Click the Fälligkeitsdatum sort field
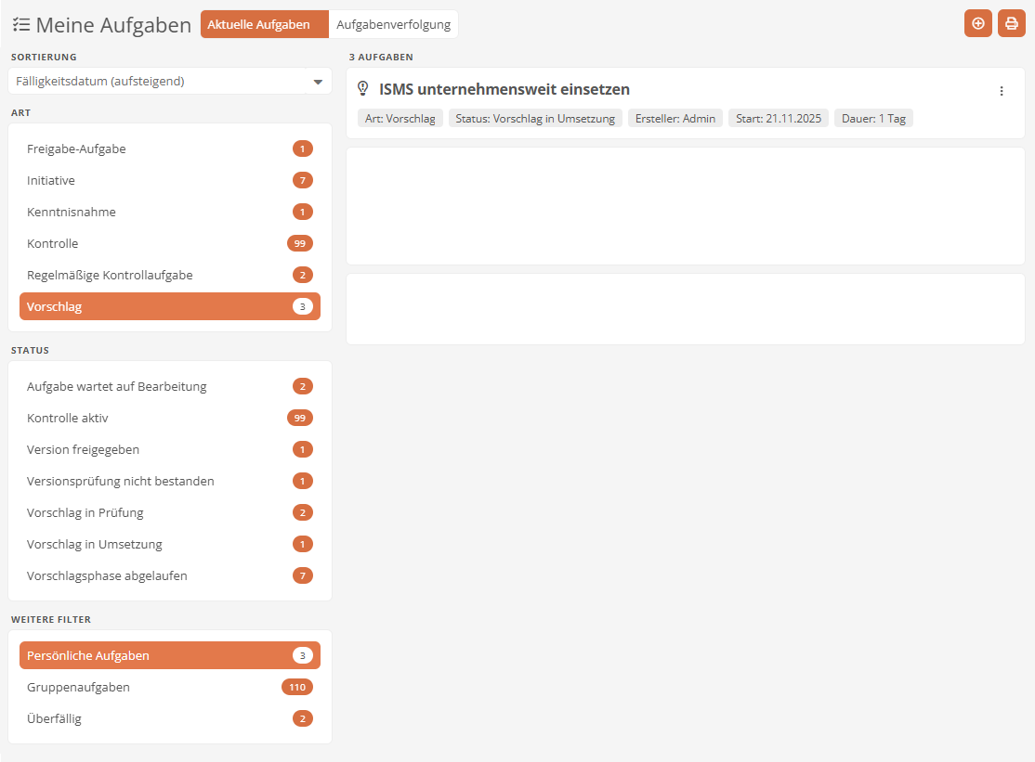Screen dimensions: 1035x762 (156, 82)
